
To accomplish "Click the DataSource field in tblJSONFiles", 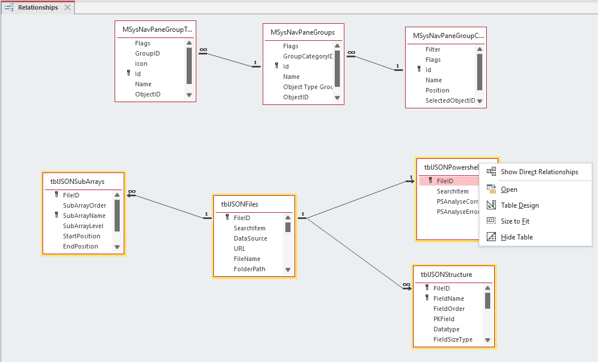I will point(250,238).
